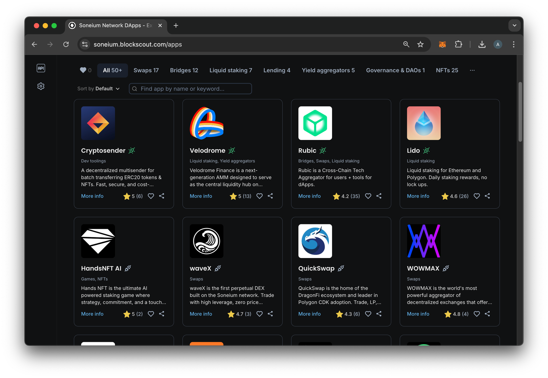This screenshot has width=548, height=378.
Task: Click the MetaMask fox extension icon
Action: [x=442, y=44]
